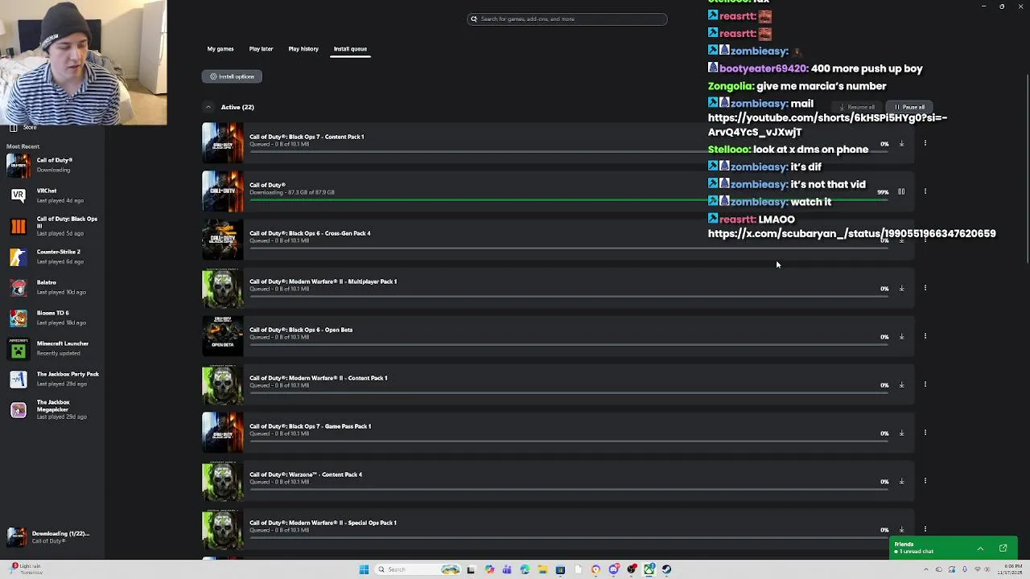Start download of Modern Warfare II Content Pack 1
Image resolution: width=1030 pixels, height=579 pixels.
(901, 385)
